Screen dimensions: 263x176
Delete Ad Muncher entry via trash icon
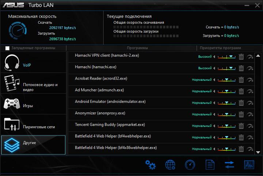pyautogui.click(x=241, y=91)
